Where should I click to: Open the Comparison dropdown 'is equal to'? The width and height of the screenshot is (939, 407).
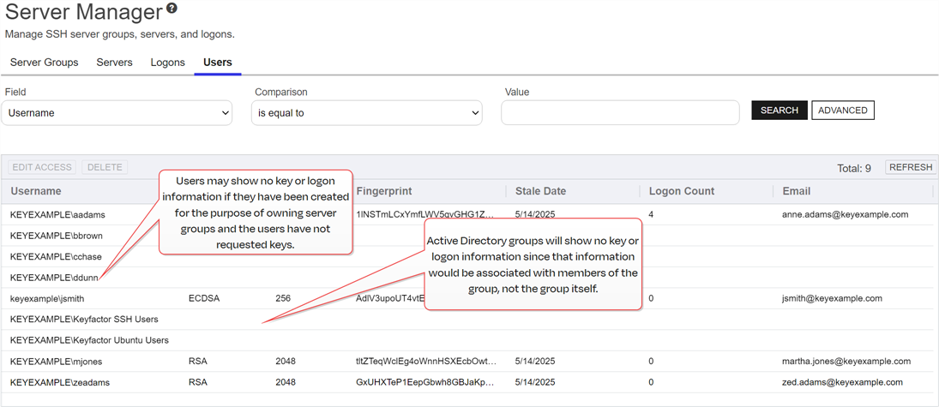tap(366, 112)
